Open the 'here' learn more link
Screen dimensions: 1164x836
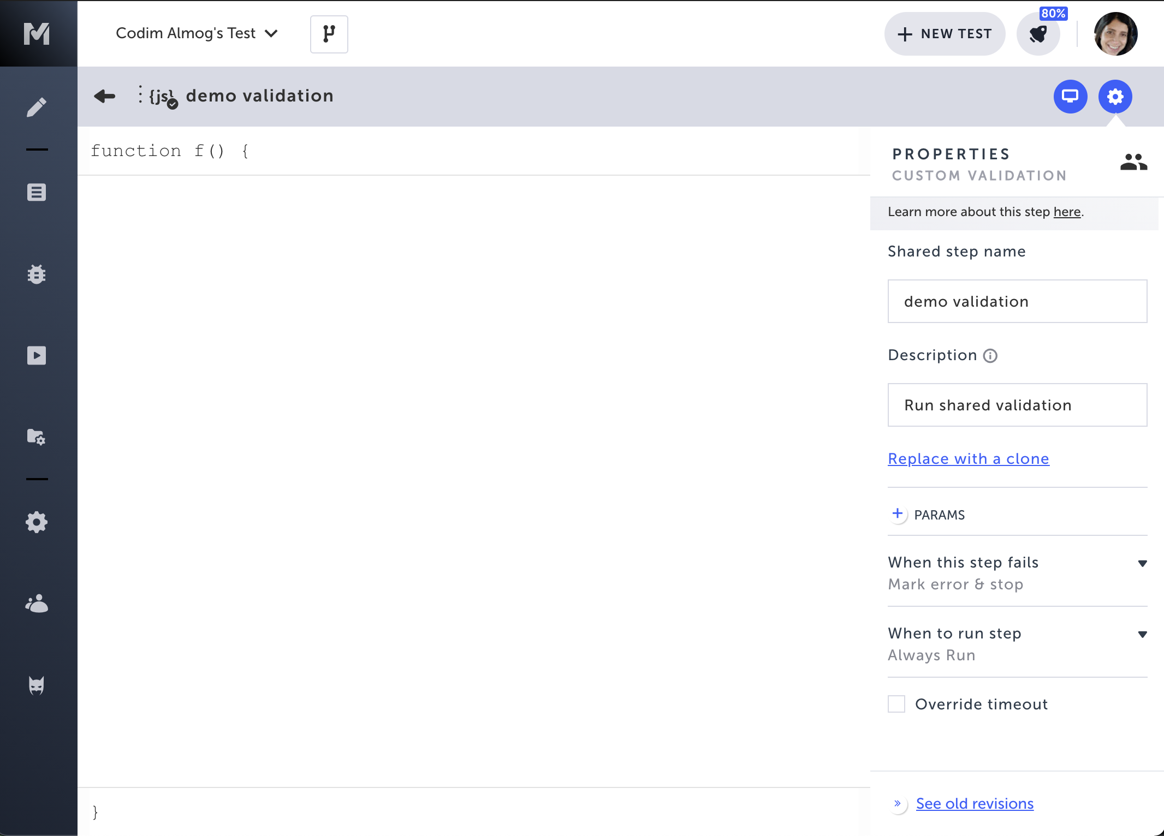(x=1067, y=212)
